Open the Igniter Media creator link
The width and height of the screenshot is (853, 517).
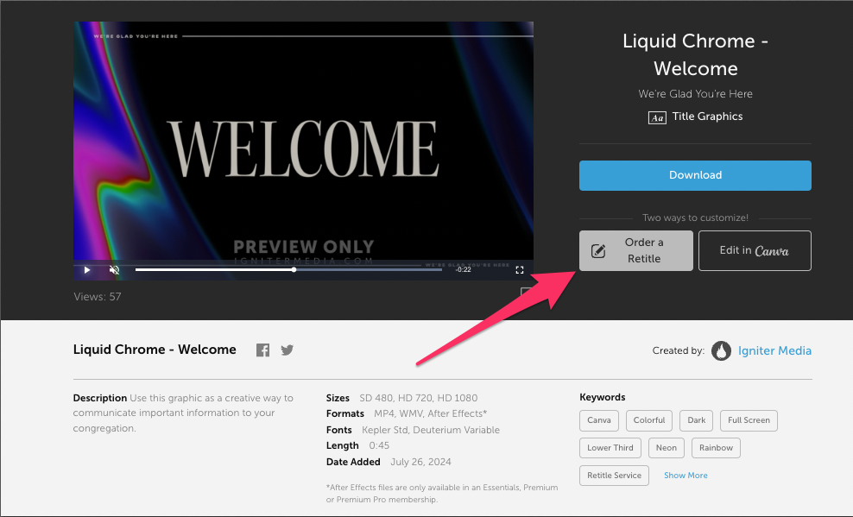pos(774,350)
